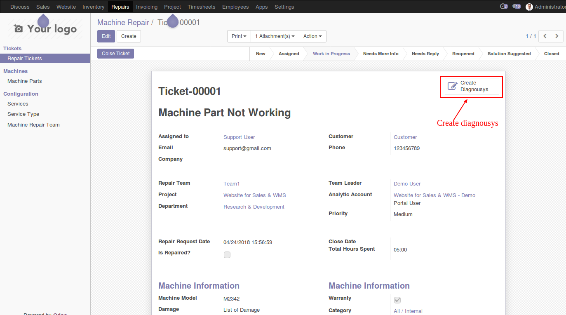Open the Customer link

click(405, 137)
